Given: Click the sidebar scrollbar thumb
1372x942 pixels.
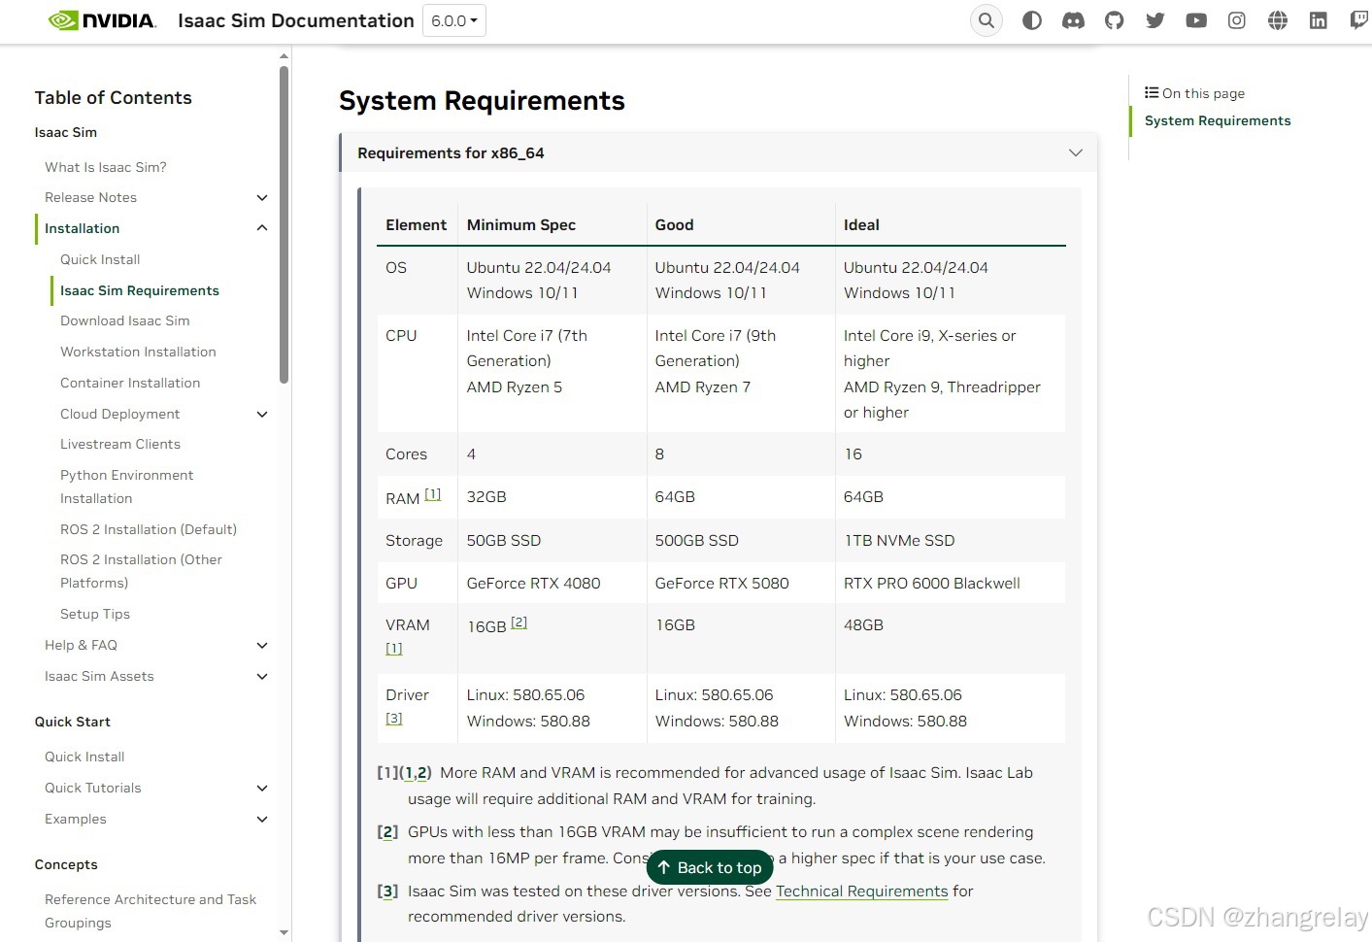Looking at the screenshot, I should (284, 223).
